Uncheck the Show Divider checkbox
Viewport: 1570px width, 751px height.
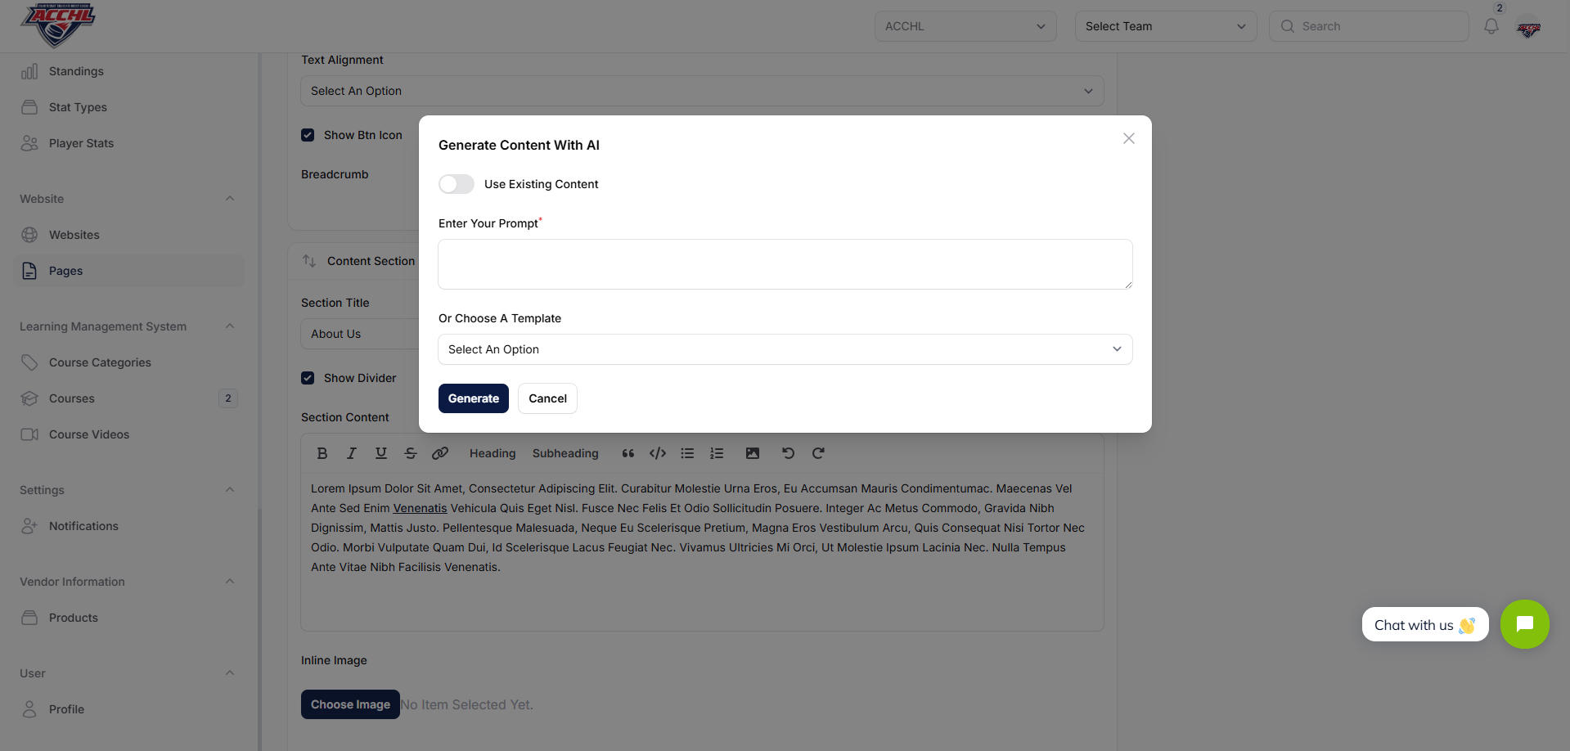pyautogui.click(x=308, y=378)
